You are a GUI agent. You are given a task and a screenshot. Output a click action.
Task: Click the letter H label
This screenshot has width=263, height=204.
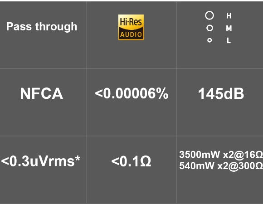point(229,15)
